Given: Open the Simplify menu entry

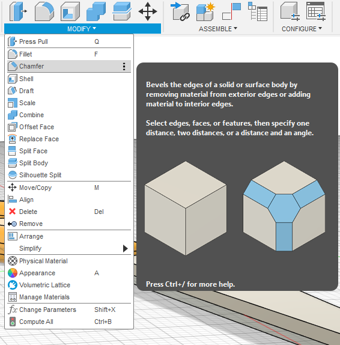Looking at the screenshot, I should [x=69, y=248].
